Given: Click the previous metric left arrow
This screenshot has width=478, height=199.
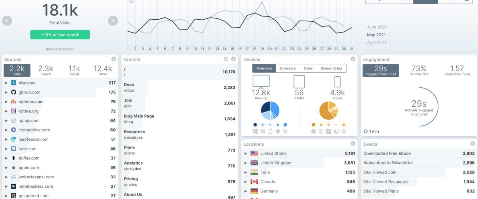Looking at the screenshot, I should coord(7,21).
